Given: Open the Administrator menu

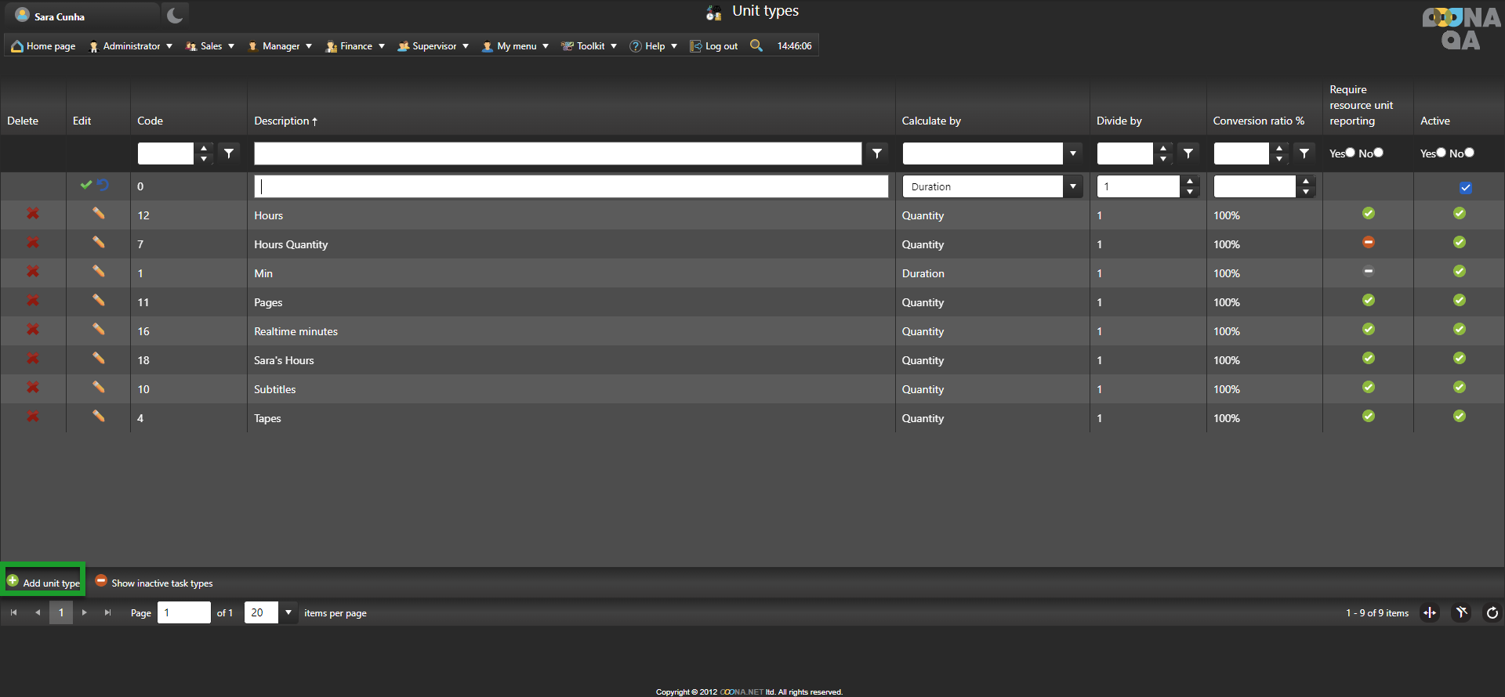Looking at the screenshot, I should [x=131, y=46].
